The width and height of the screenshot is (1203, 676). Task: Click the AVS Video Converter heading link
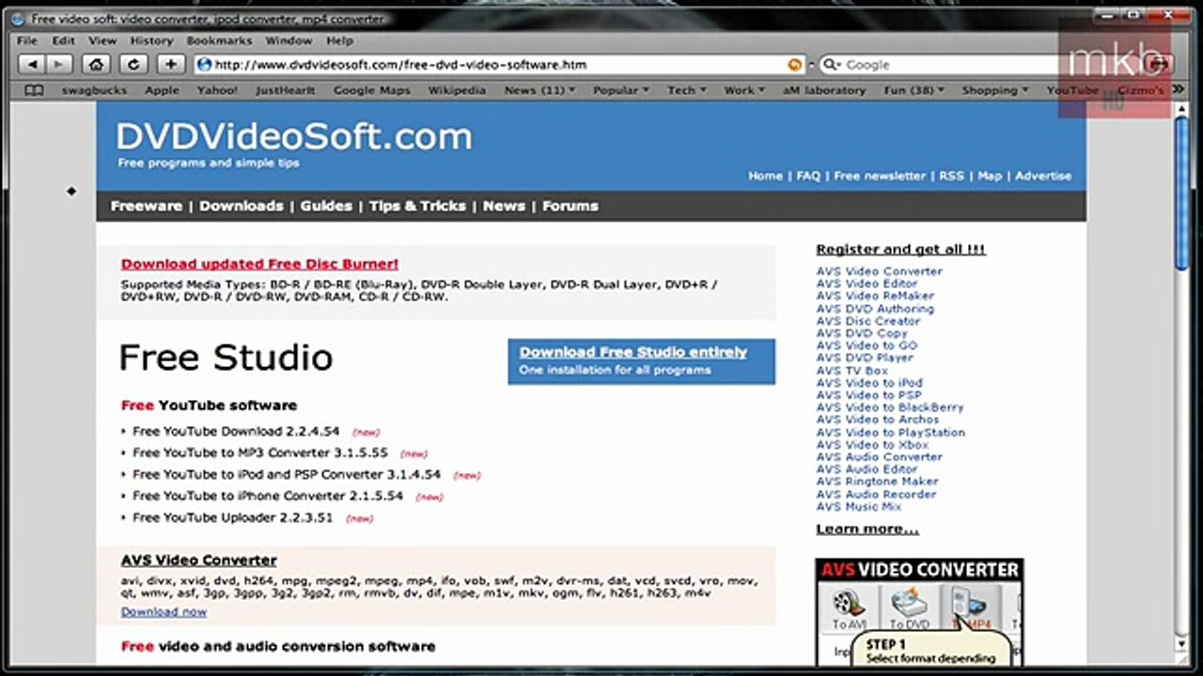[198, 560]
